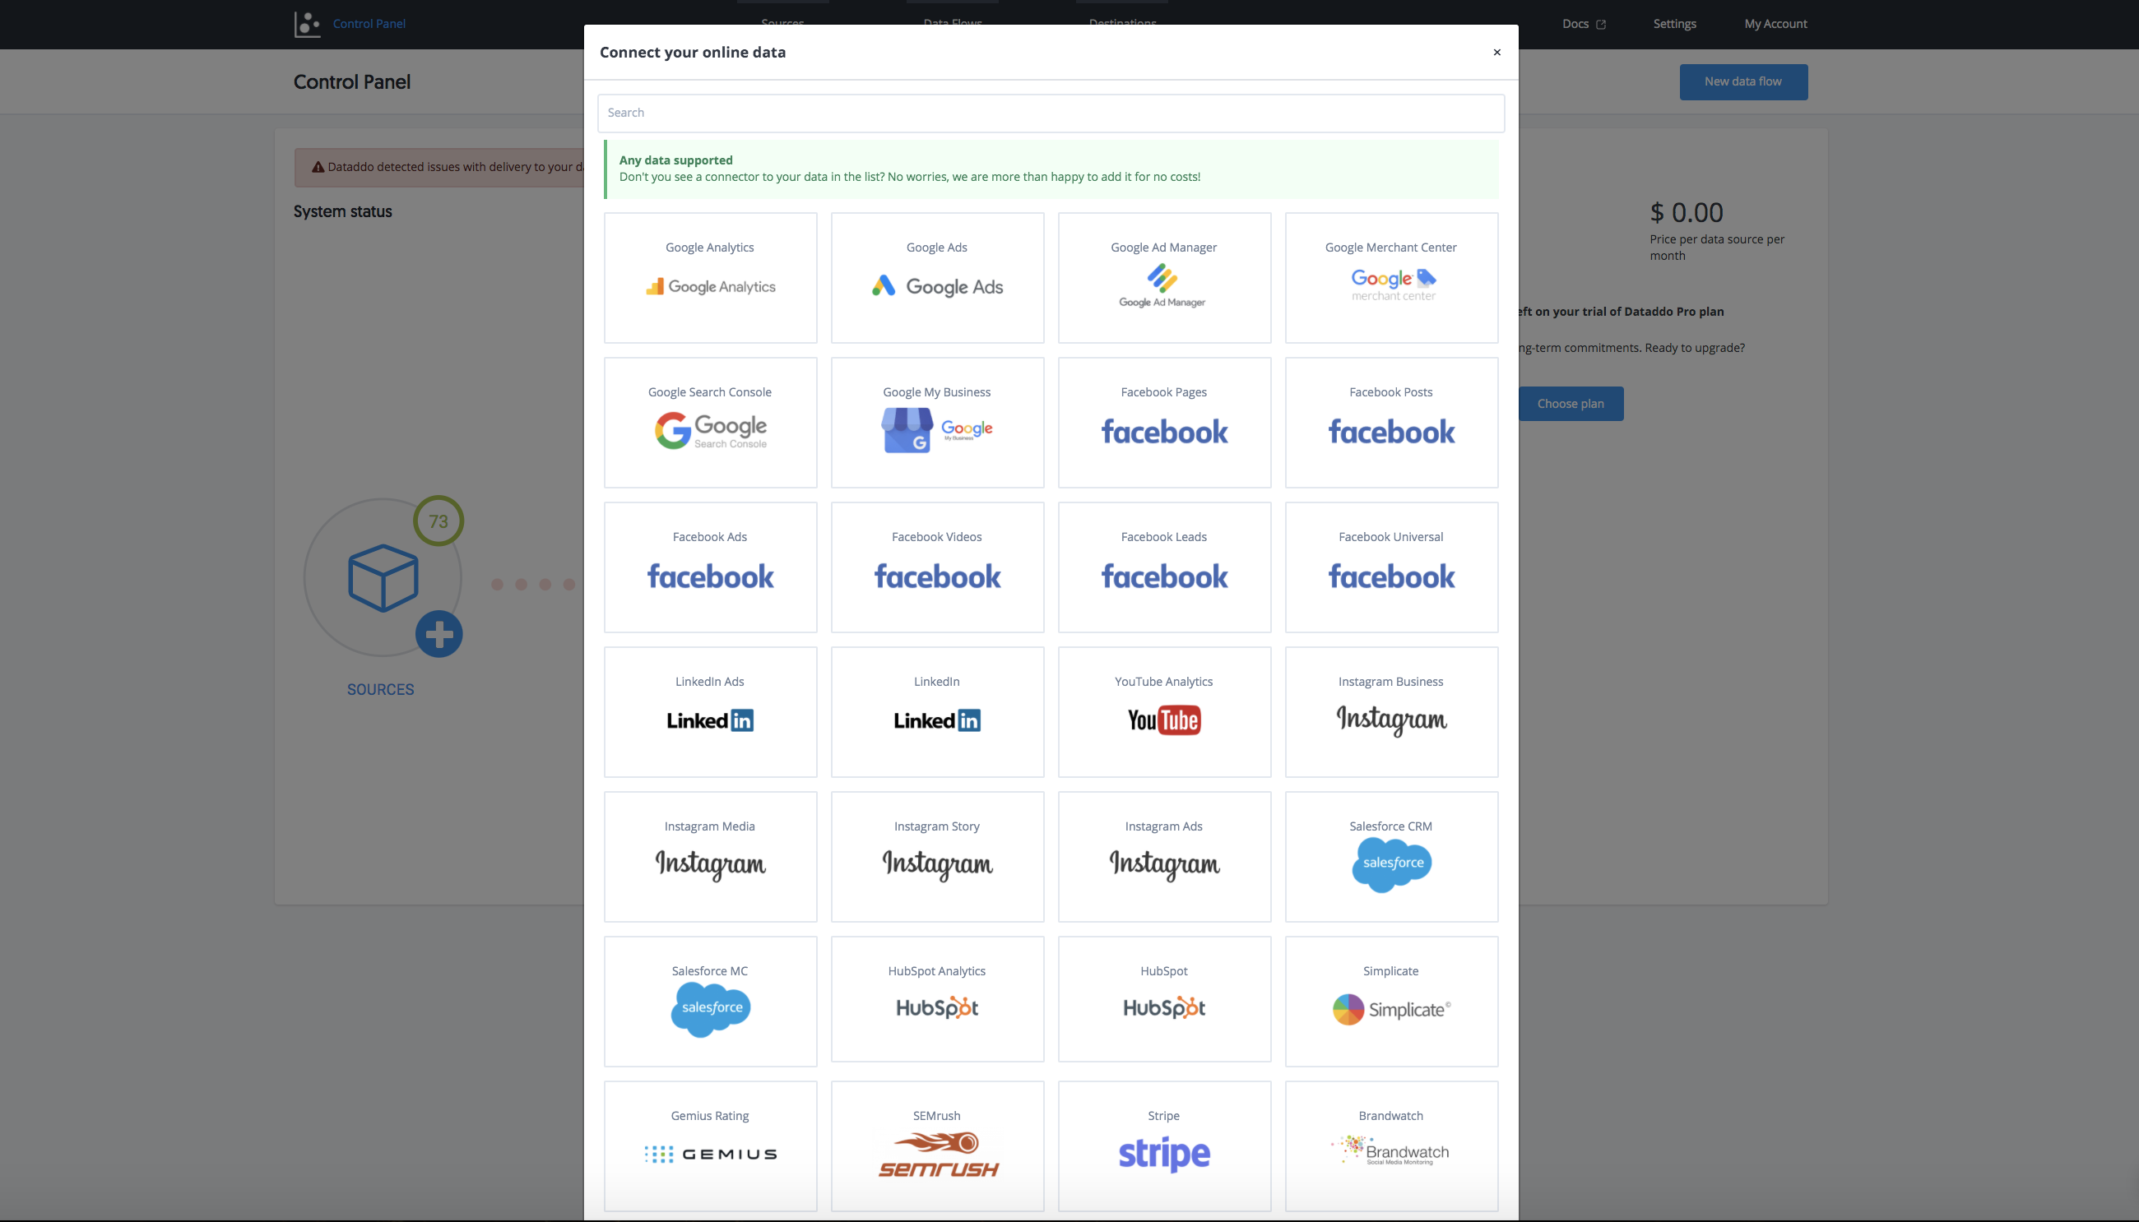Click the 73 sources count badge

438,521
